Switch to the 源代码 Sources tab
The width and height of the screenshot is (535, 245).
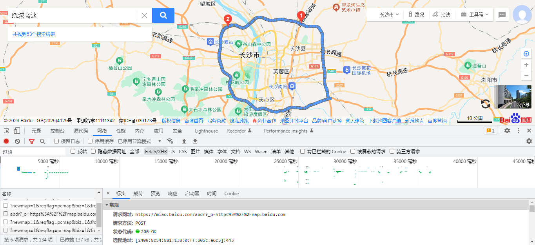[x=81, y=131]
